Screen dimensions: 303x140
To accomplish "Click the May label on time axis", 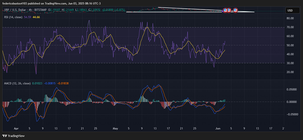I will [x=115, y=128].
